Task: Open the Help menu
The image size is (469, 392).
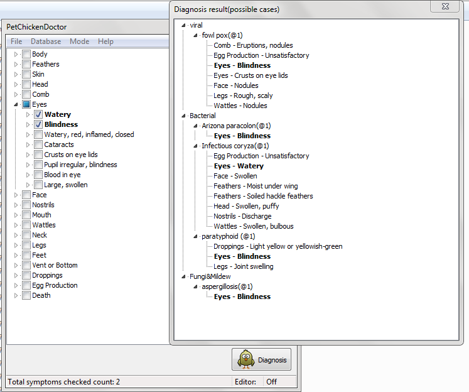Action: coord(105,41)
